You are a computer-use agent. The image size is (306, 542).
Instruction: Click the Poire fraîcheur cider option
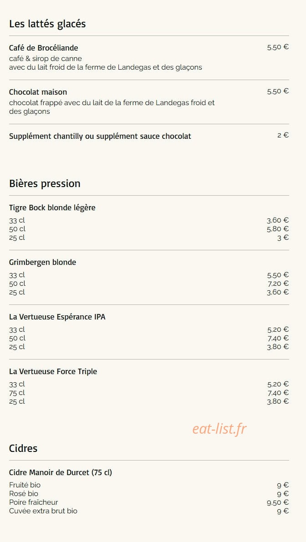click(34, 502)
